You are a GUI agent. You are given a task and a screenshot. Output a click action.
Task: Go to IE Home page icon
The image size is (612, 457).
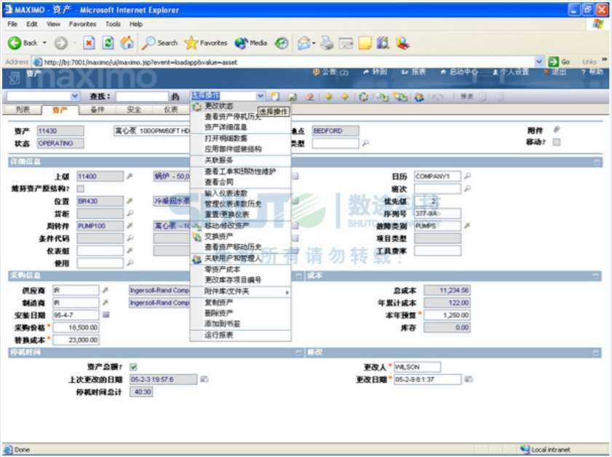click(127, 43)
